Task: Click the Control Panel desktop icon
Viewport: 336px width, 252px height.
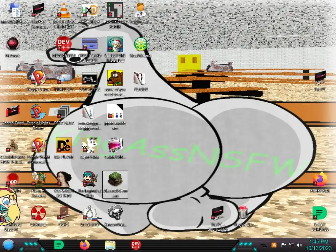Action: click(13, 115)
